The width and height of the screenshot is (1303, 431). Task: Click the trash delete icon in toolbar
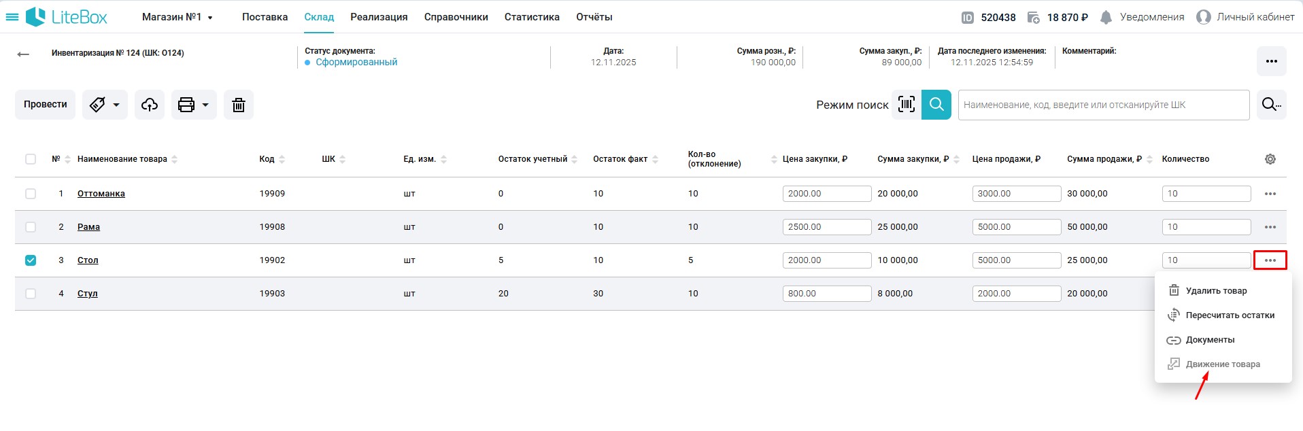tap(238, 105)
